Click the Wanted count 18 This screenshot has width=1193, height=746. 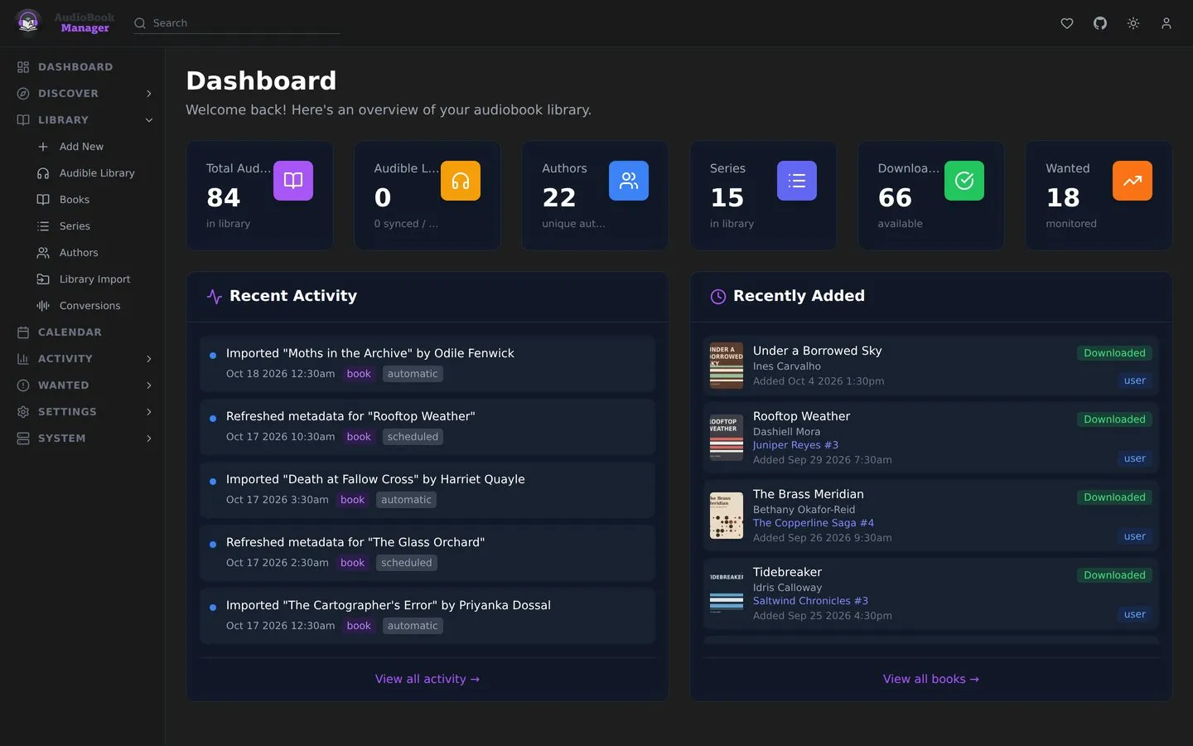[1063, 197]
